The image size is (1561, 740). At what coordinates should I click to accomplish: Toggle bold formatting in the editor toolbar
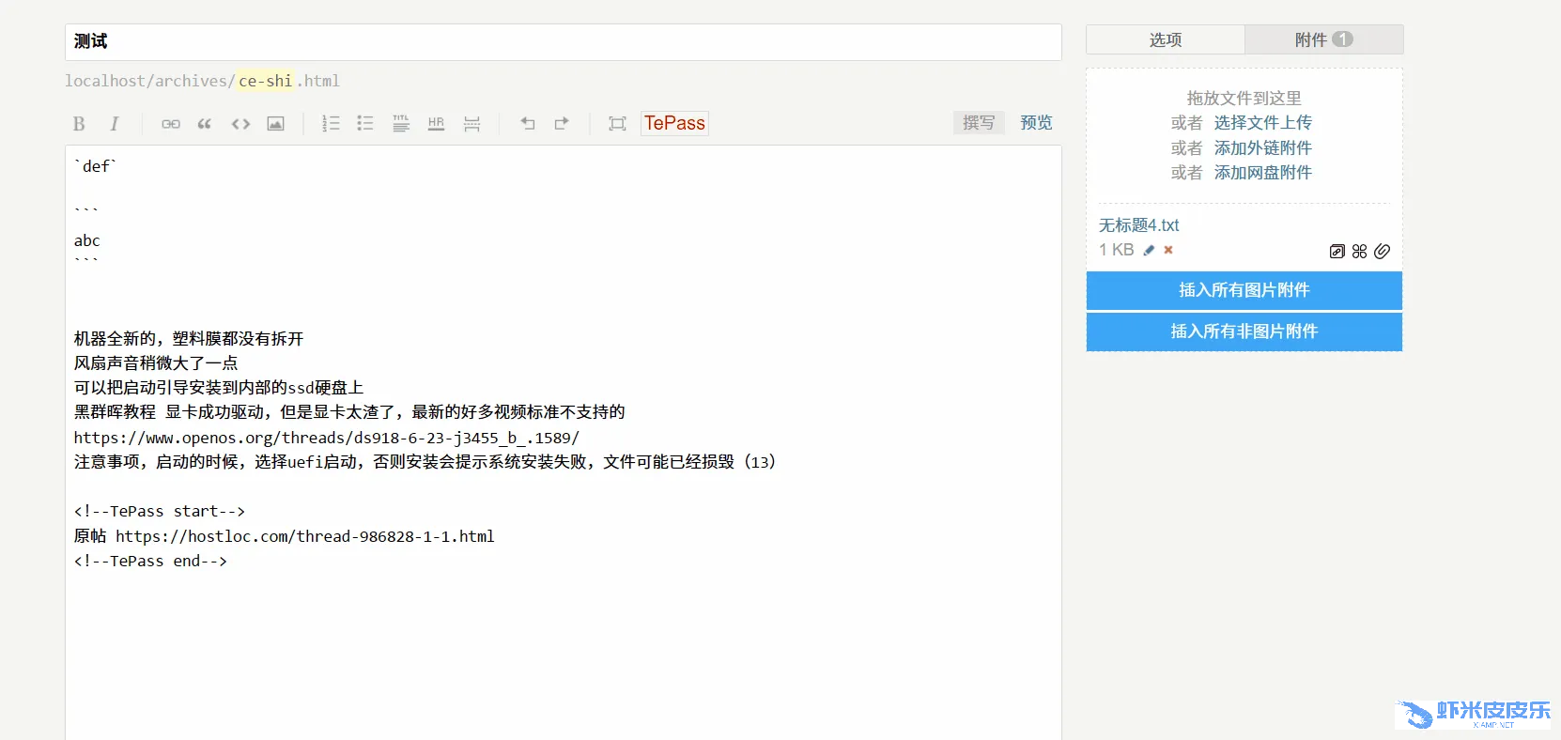coord(79,124)
